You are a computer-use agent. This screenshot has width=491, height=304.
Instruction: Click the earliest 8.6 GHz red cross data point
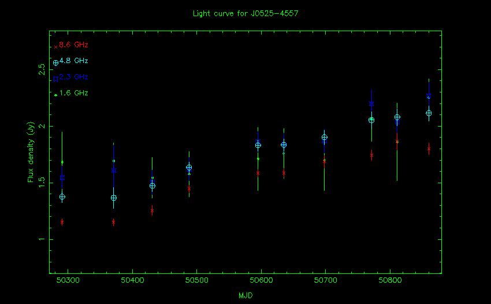pyautogui.click(x=62, y=222)
